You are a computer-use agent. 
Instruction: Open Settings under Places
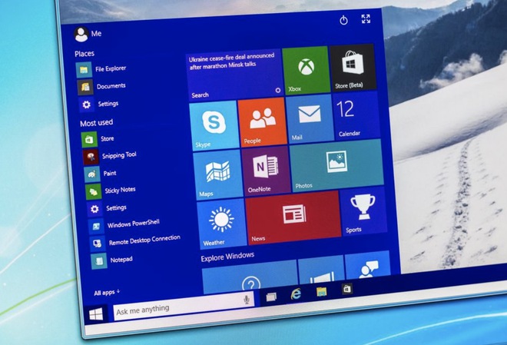pyautogui.click(x=99, y=104)
